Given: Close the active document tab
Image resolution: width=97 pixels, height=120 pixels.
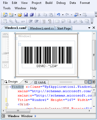Looking at the screenshot, I should pyautogui.click(x=94, y=28).
